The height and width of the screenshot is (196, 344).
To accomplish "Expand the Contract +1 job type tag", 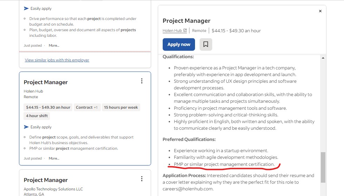I will 87,107.
